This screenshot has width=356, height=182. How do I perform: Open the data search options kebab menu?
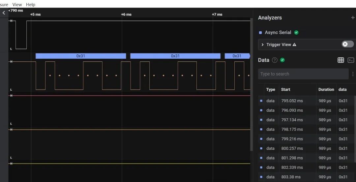tap(353, 74)
